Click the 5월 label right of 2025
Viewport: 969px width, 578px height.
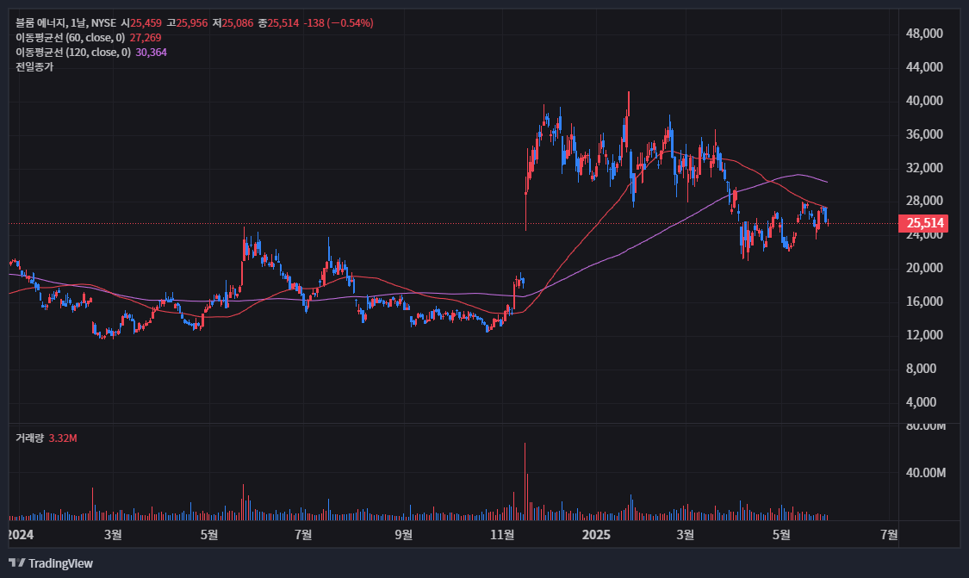[782, 535]
